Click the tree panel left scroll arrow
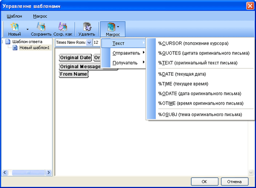 (x=5, y=172)
